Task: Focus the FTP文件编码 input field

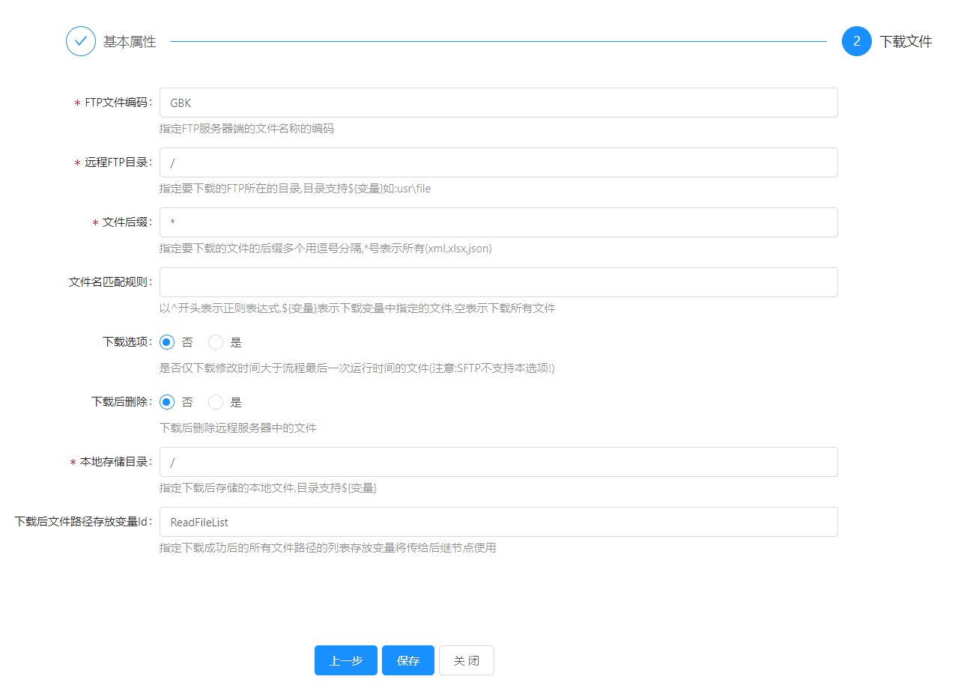Action: point(498,103)
